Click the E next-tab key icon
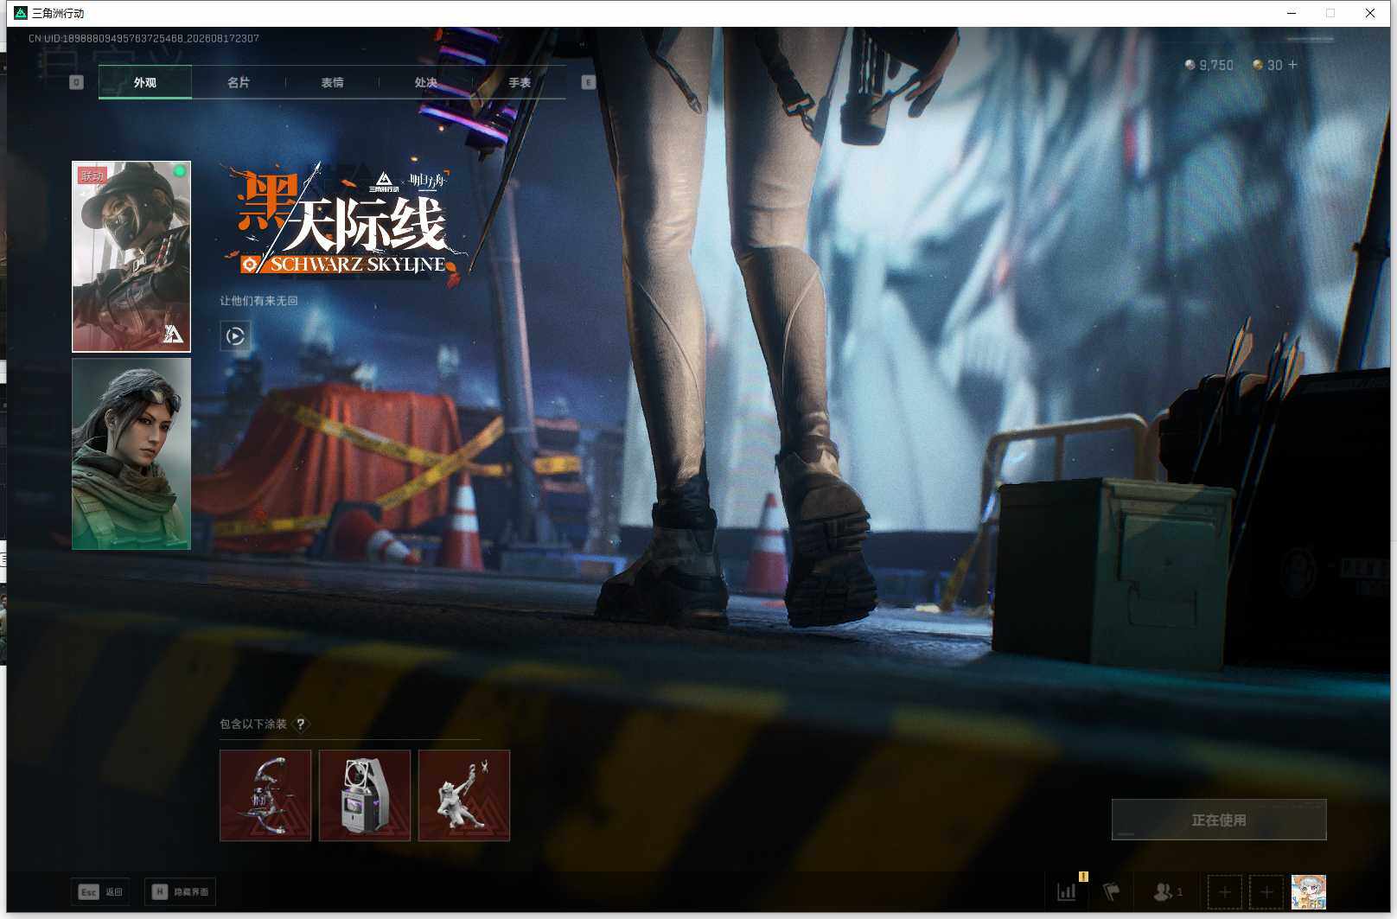 pyautogui.click(x=589, y=82)
